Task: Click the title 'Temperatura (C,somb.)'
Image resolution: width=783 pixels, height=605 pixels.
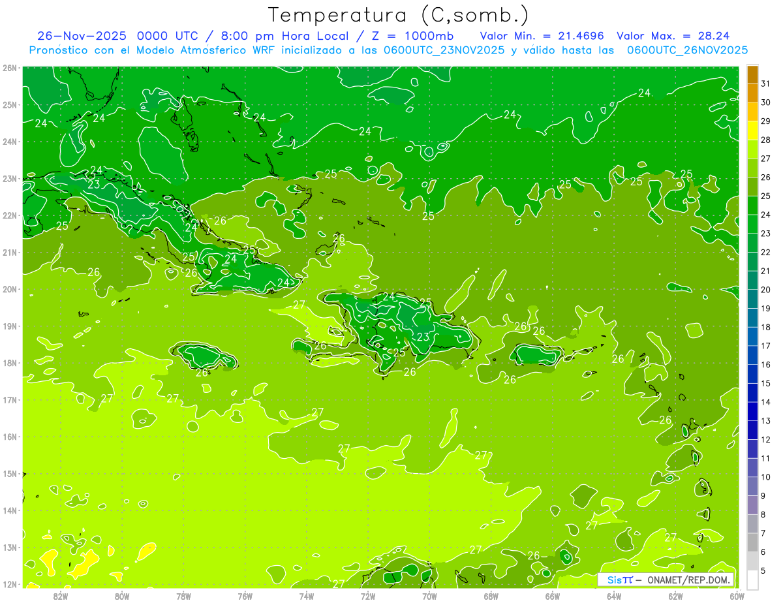Action: click(399, 15)
